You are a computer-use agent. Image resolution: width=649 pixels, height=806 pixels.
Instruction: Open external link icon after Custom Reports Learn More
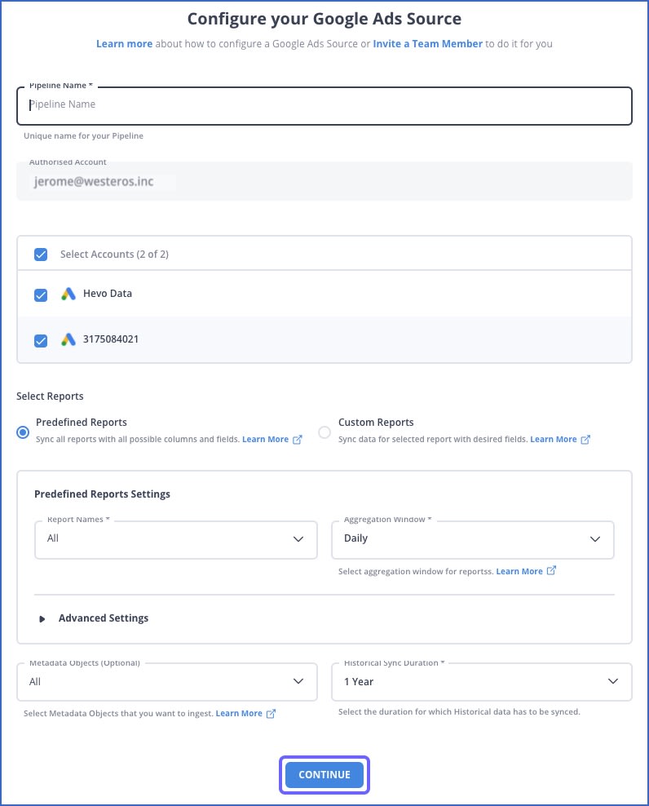tap(585, 440)
